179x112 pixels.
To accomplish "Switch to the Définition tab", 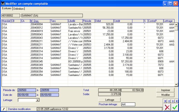I will [x=18, y=9].
